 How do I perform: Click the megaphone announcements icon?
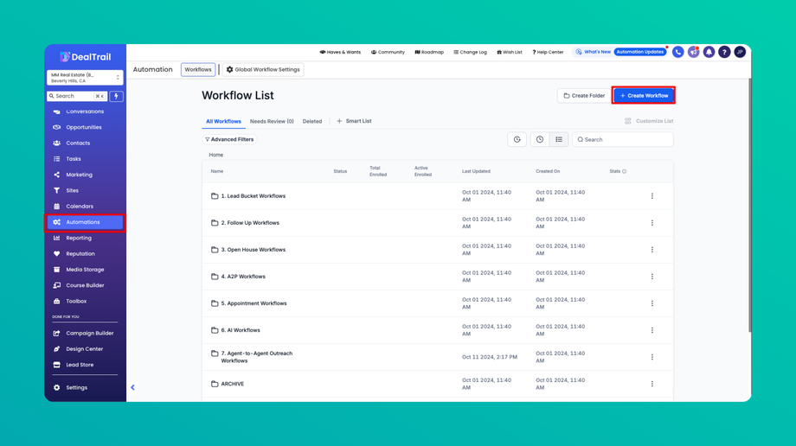click(x=693, y=52)
